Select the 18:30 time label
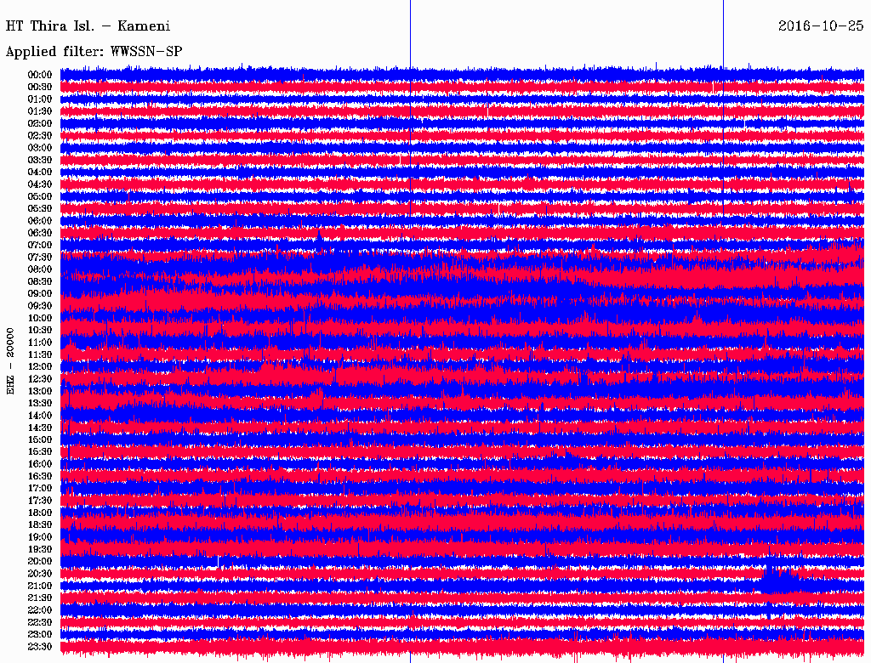This screenshot has height=663, width=871. pyautogui.click(x=40, y=524)
